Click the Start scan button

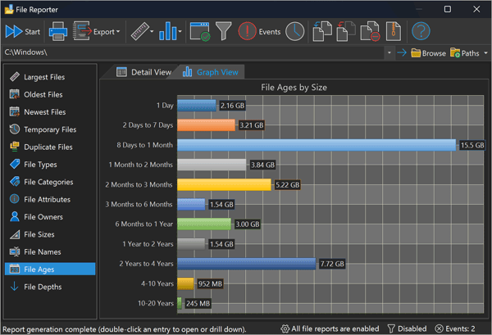(x=23, y=32)
